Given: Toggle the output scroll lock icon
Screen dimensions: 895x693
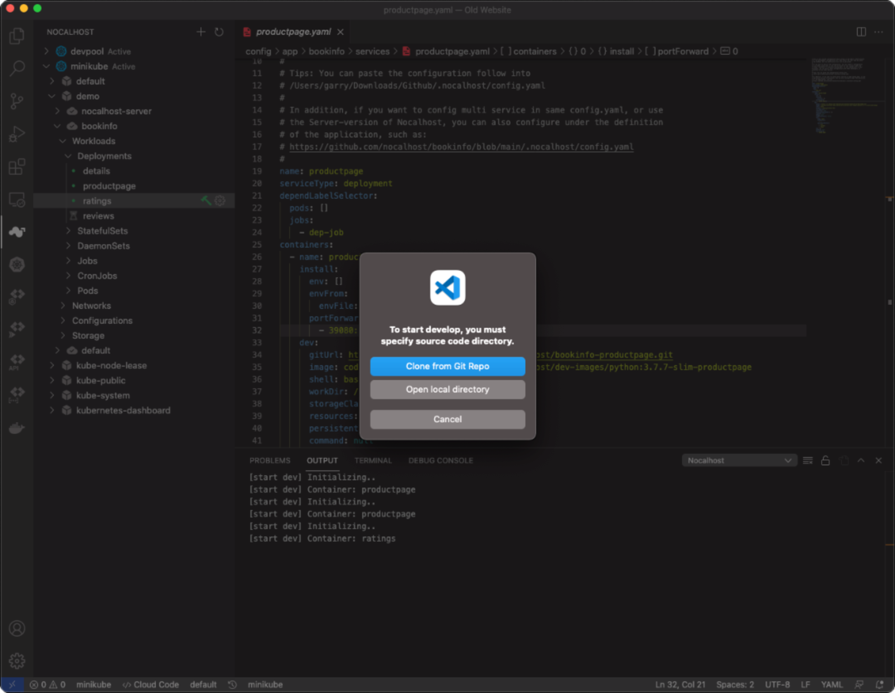Looking at the screenshot, I should (825, 460).
